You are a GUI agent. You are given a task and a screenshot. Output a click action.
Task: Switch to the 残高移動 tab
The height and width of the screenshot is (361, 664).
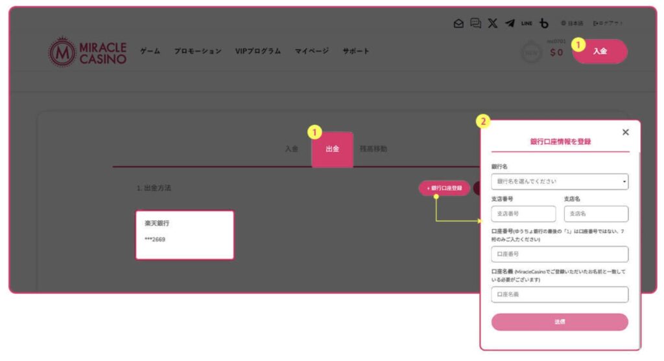point(373,149)
